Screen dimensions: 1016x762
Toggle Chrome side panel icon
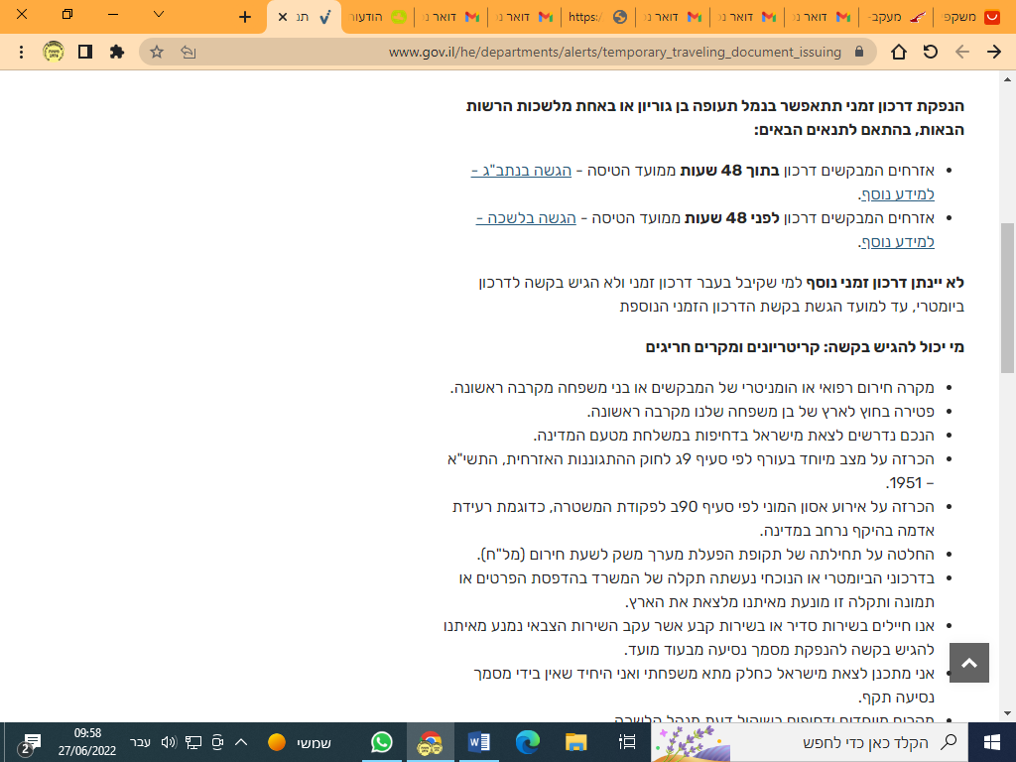tap(85, 52)
